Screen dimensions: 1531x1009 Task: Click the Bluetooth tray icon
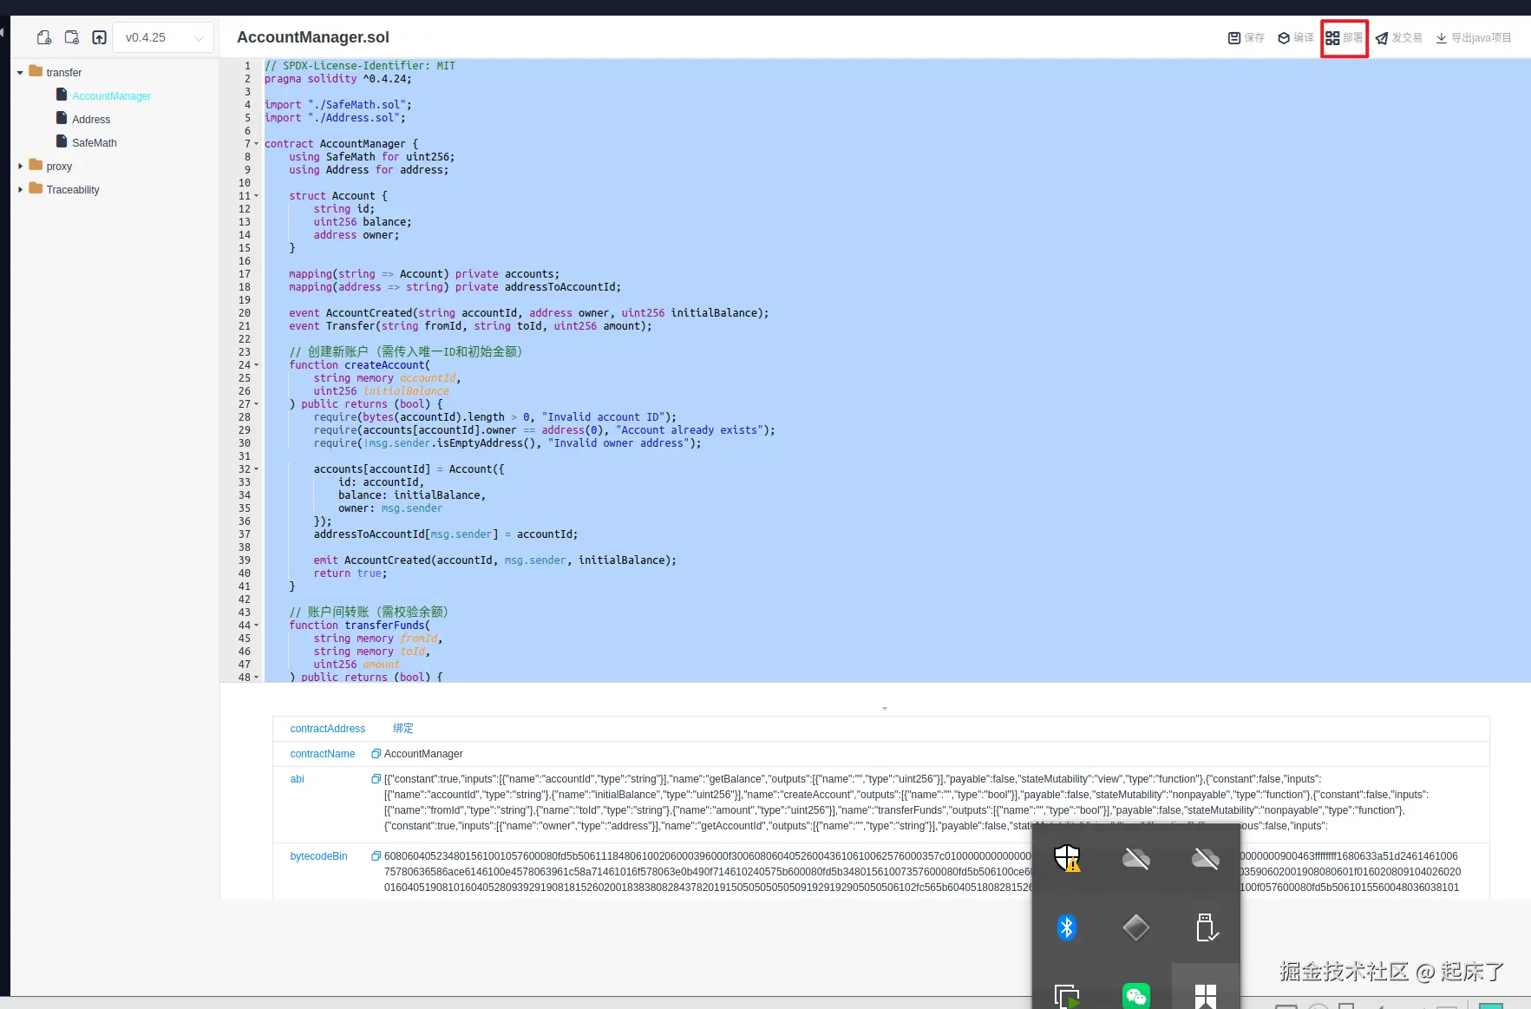point(1067,927)
